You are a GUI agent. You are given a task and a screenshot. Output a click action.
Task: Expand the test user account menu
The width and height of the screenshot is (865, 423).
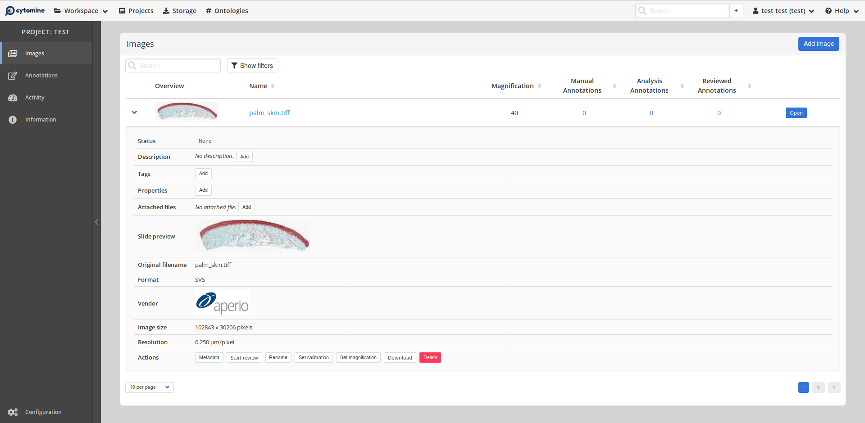coord(783,11)
